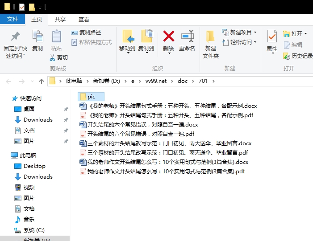Select 开头结尾的六个常见错误 pdf file
Image resolution: width=313 pixels, height=241 pixels.
point(137,134)
